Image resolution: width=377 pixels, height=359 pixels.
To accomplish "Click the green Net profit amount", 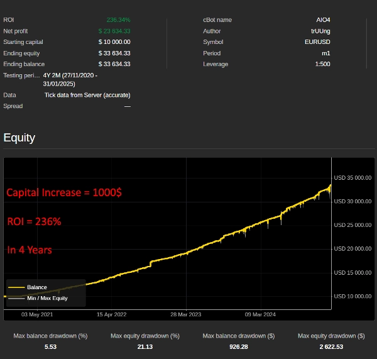I will (114, 31).
